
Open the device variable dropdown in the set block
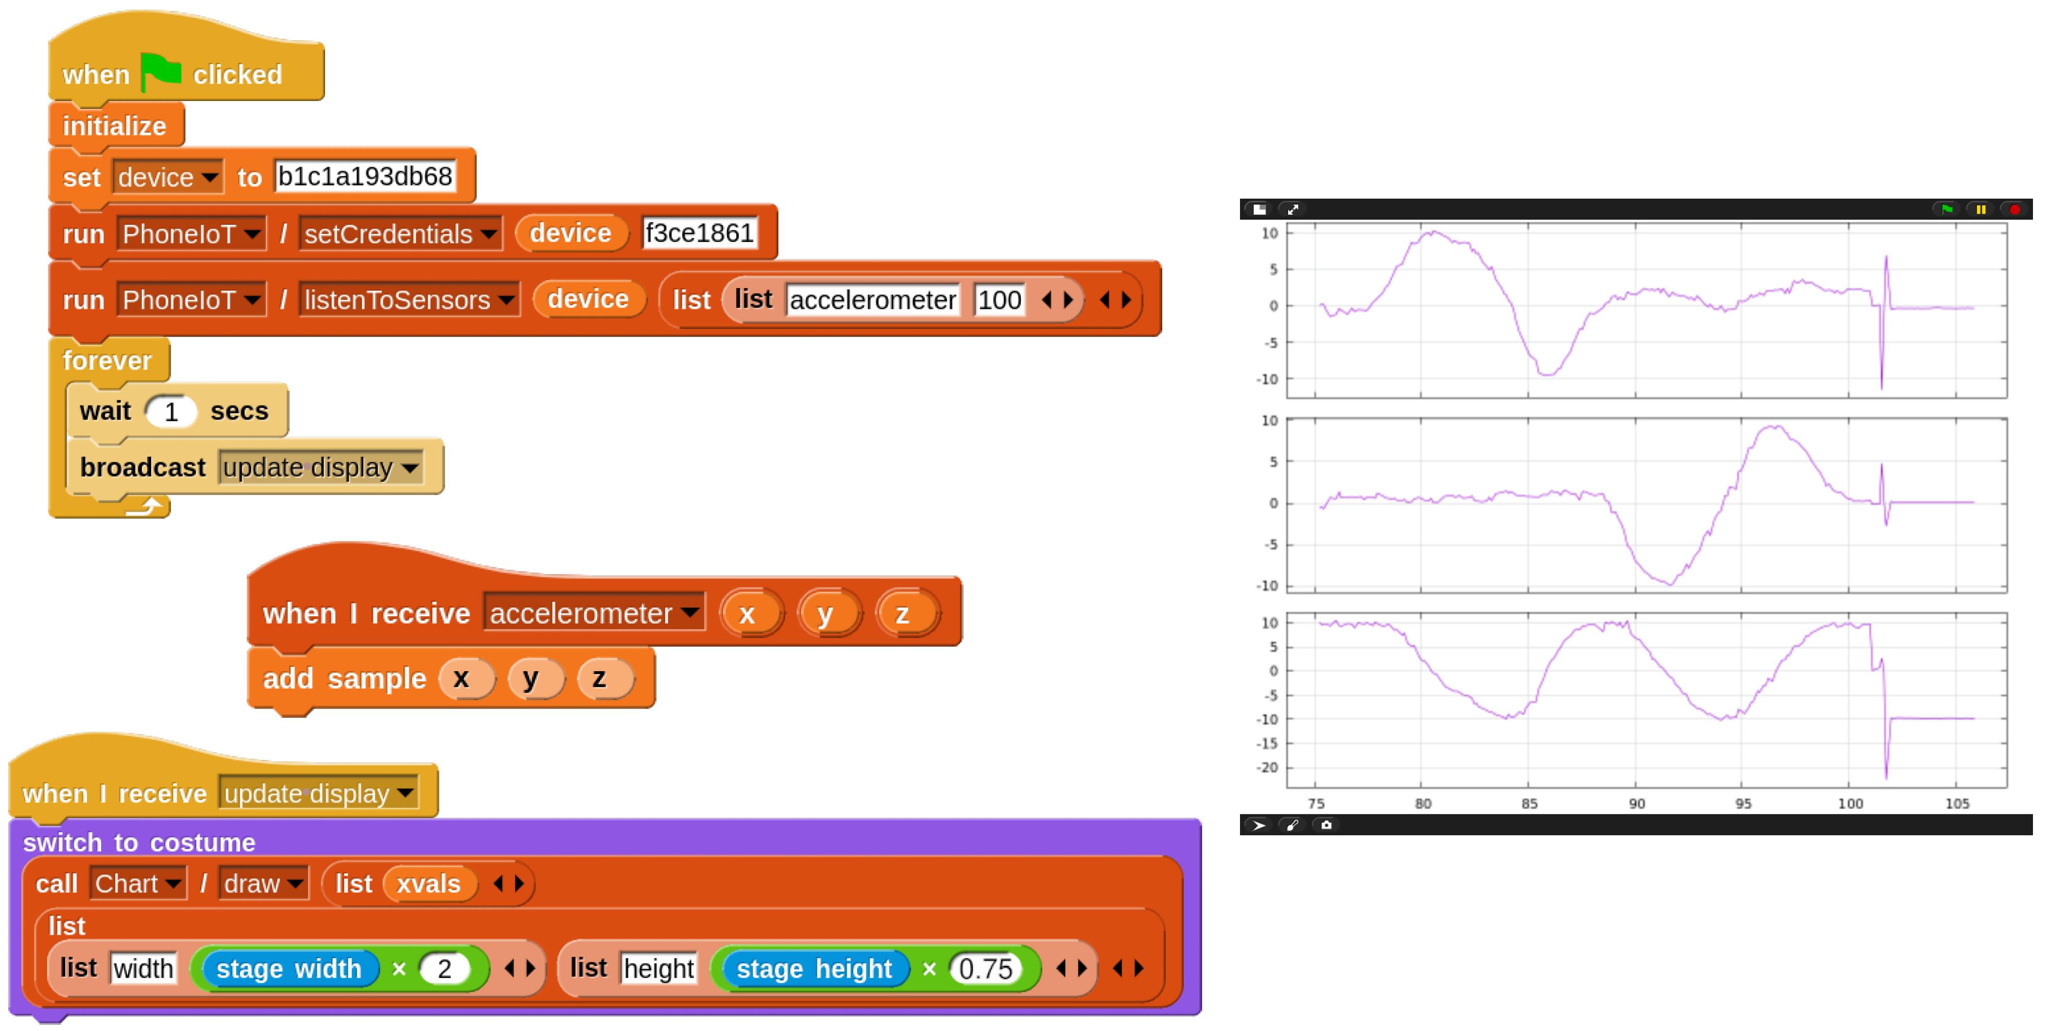click(x=210, y=176)
